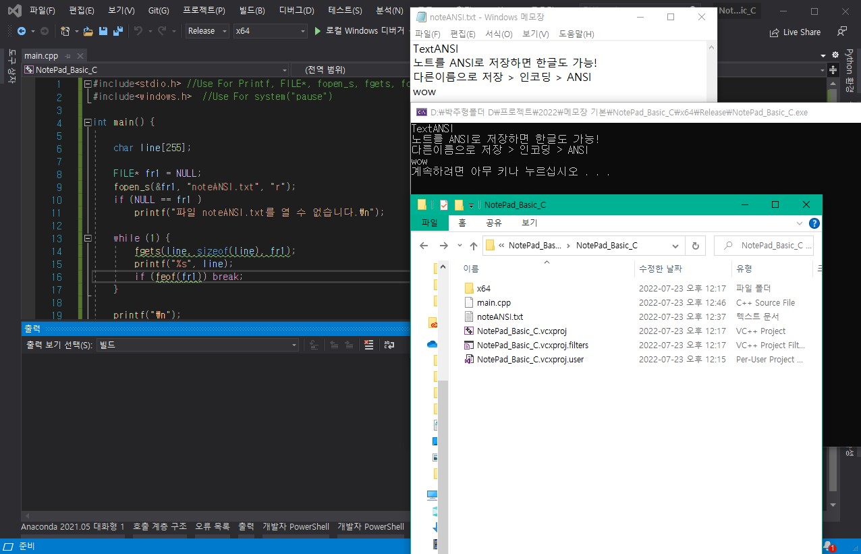861x554 pixels.
Task: Click the go to previous message icon in output
Action: [333, 345]
